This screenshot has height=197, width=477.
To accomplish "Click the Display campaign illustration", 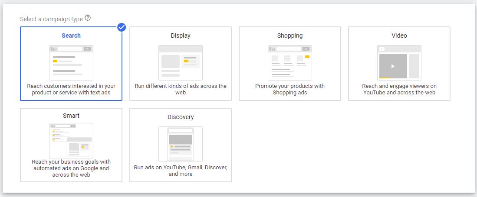I will click(181, 63).
